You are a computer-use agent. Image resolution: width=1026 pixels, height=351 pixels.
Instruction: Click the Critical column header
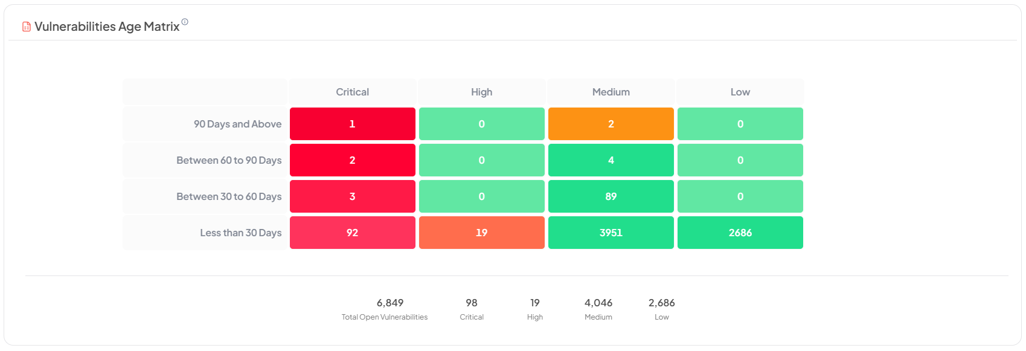[353, 92]
